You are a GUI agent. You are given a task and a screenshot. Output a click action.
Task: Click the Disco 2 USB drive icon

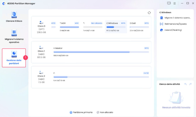click(x=41, y=72)
